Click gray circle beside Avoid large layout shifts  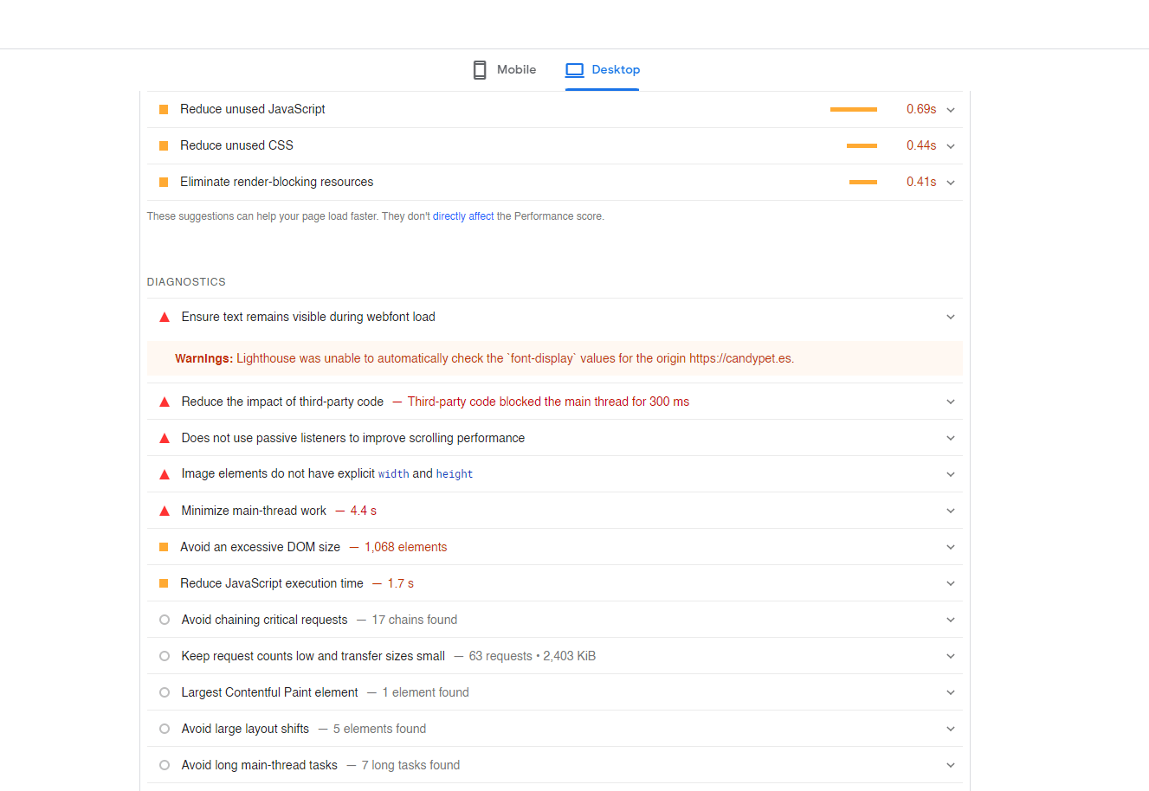165,729
